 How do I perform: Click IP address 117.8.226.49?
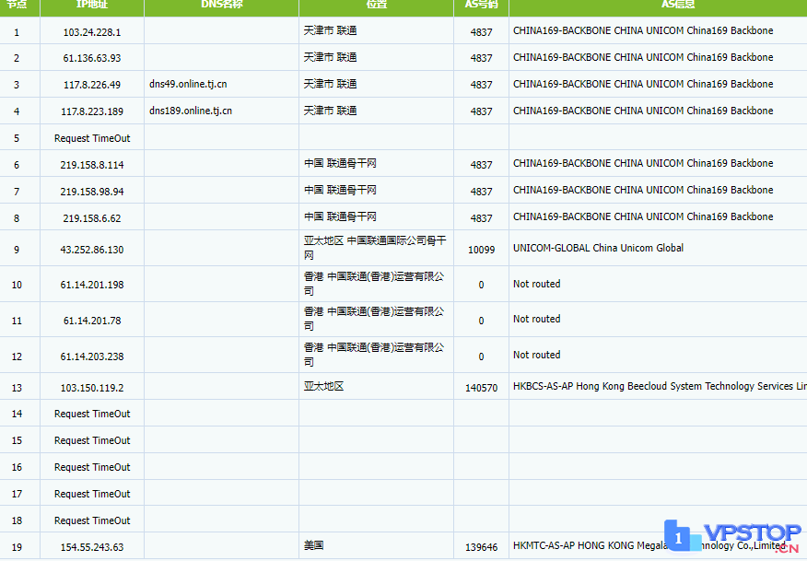point(92,85)
